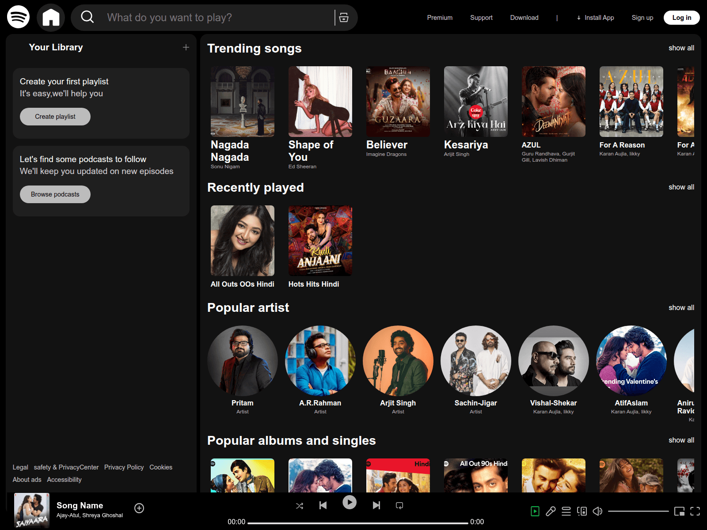
Task: Open the About ads link
Action: coord(27,480)
